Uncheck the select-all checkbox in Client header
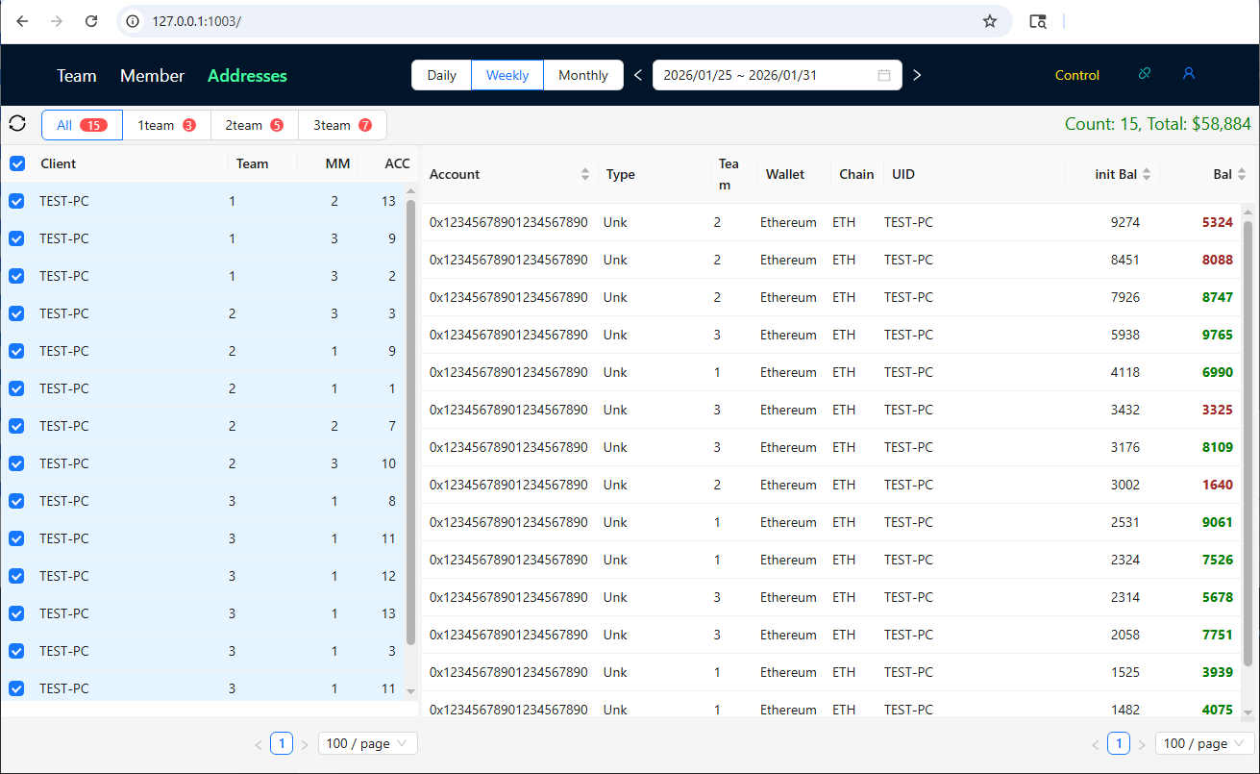Viewport: 1260px width, 774px height. (16, 163)
